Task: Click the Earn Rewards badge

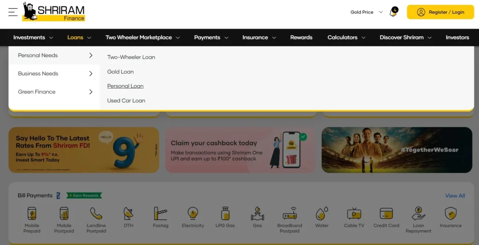Action: tap(84, 195)
